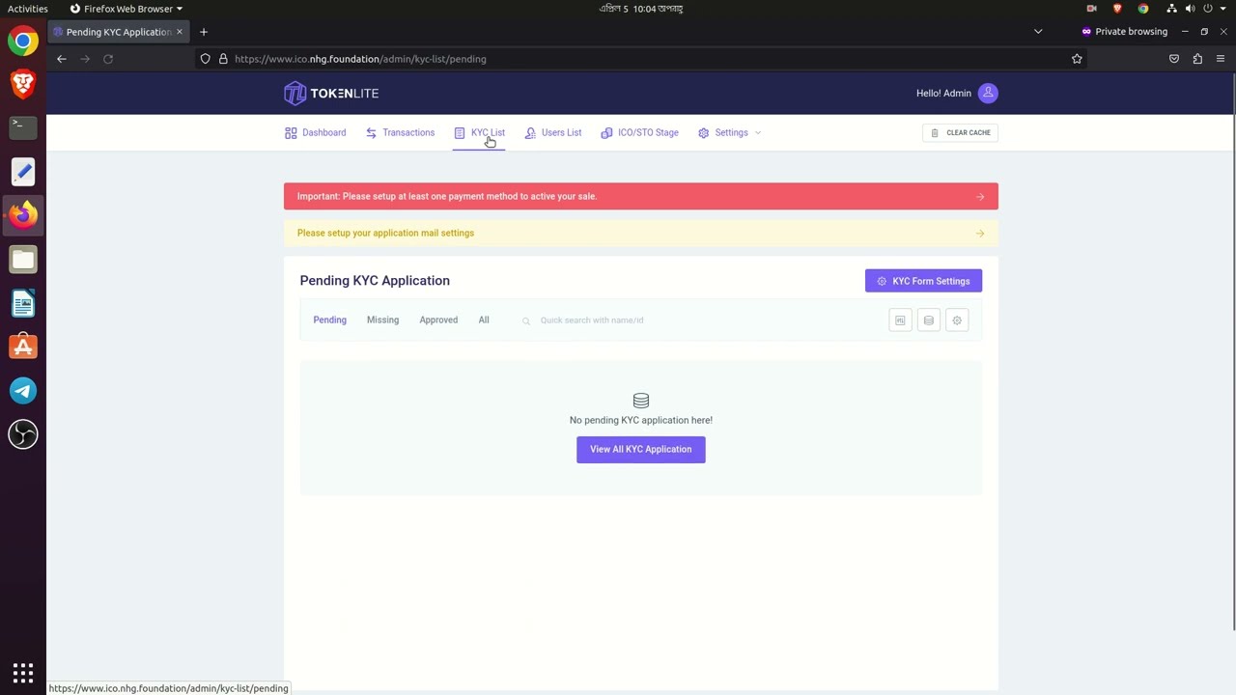Click the site padlock security icon
Image resolution: width=1236 pixels, height=695 pixels.
tap(223, 59)
